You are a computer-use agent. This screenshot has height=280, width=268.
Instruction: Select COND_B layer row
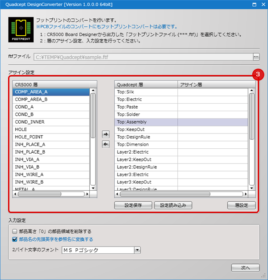(51, 114)
